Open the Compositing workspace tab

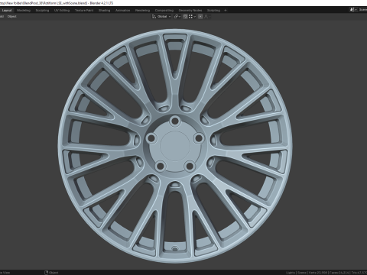pos(164,11)
